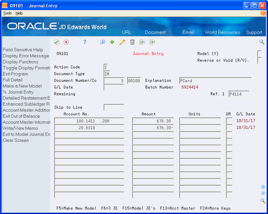Open the World Resources link
Image resolution: width=268 pixels, height=214 pixels.
(x=222, y=32)
